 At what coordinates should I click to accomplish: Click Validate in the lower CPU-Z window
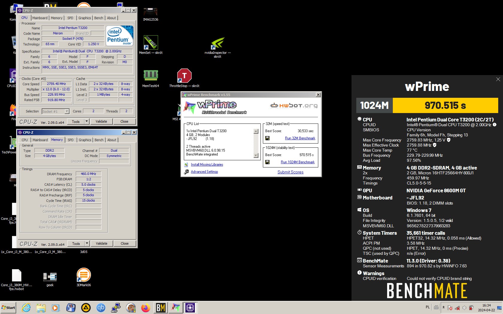pyautogui.click(x=101, y=243)
